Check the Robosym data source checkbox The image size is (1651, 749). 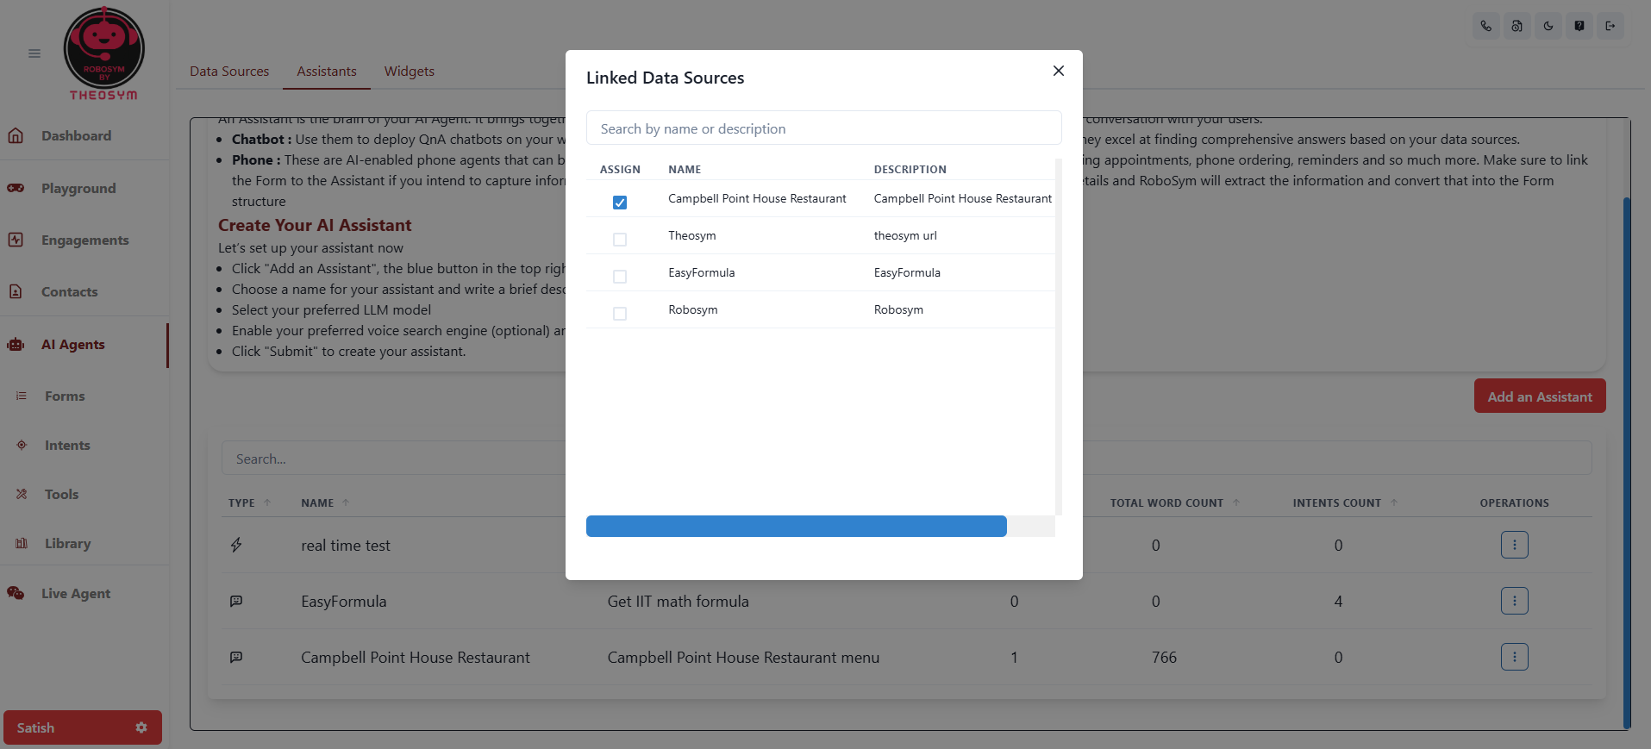pos(620,314)
